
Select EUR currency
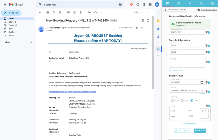(x=182, y=101)
